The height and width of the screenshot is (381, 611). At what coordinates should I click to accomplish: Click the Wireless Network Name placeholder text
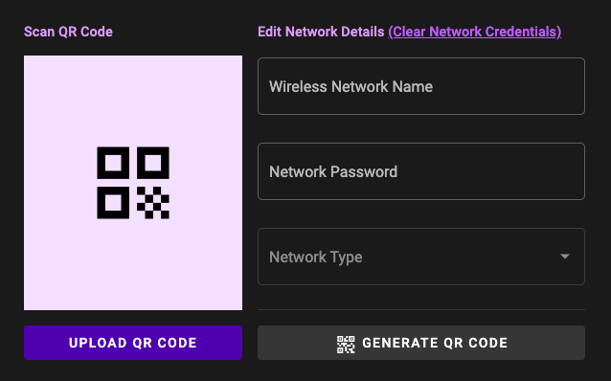pos(351,86)
